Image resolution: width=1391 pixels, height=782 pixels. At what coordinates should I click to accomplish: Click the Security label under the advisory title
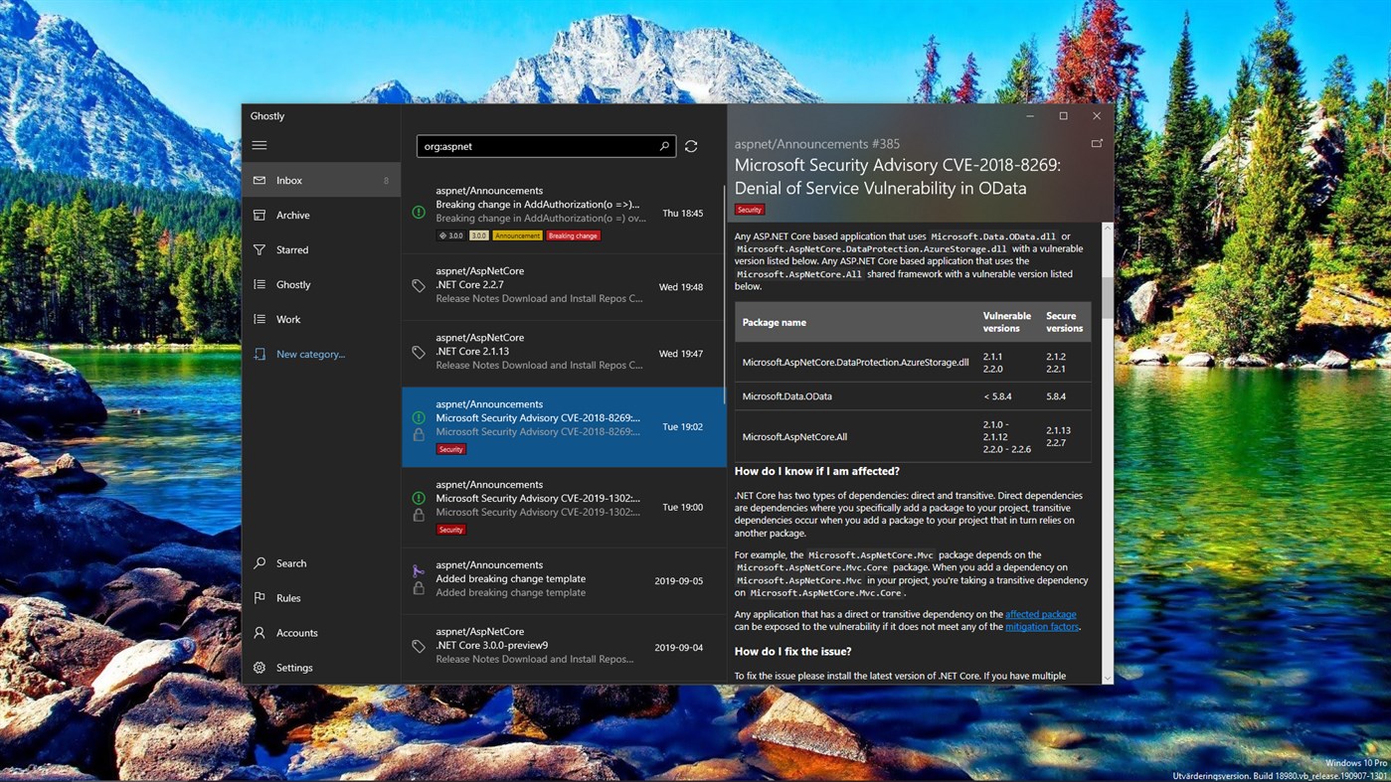click(x=750, y=210)
